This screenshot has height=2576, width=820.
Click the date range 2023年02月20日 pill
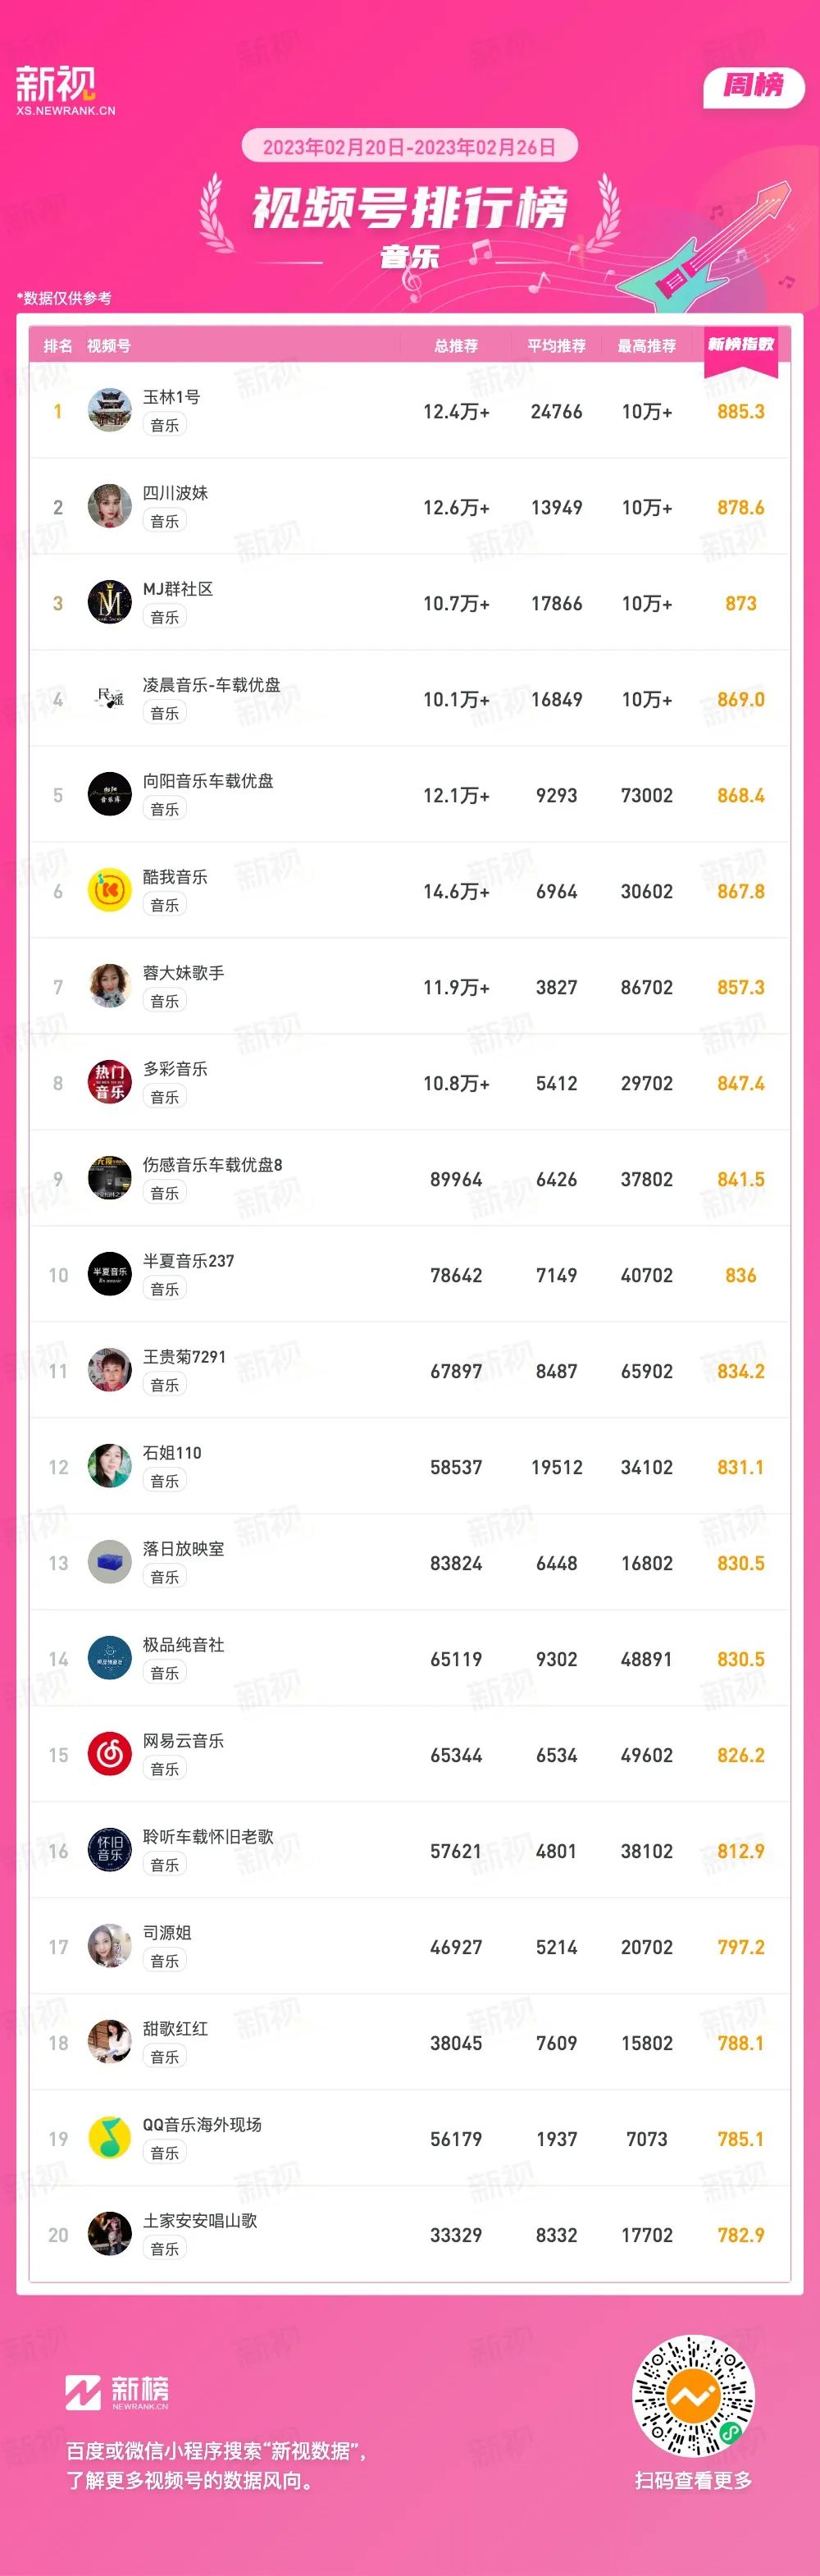click(410, 147)
